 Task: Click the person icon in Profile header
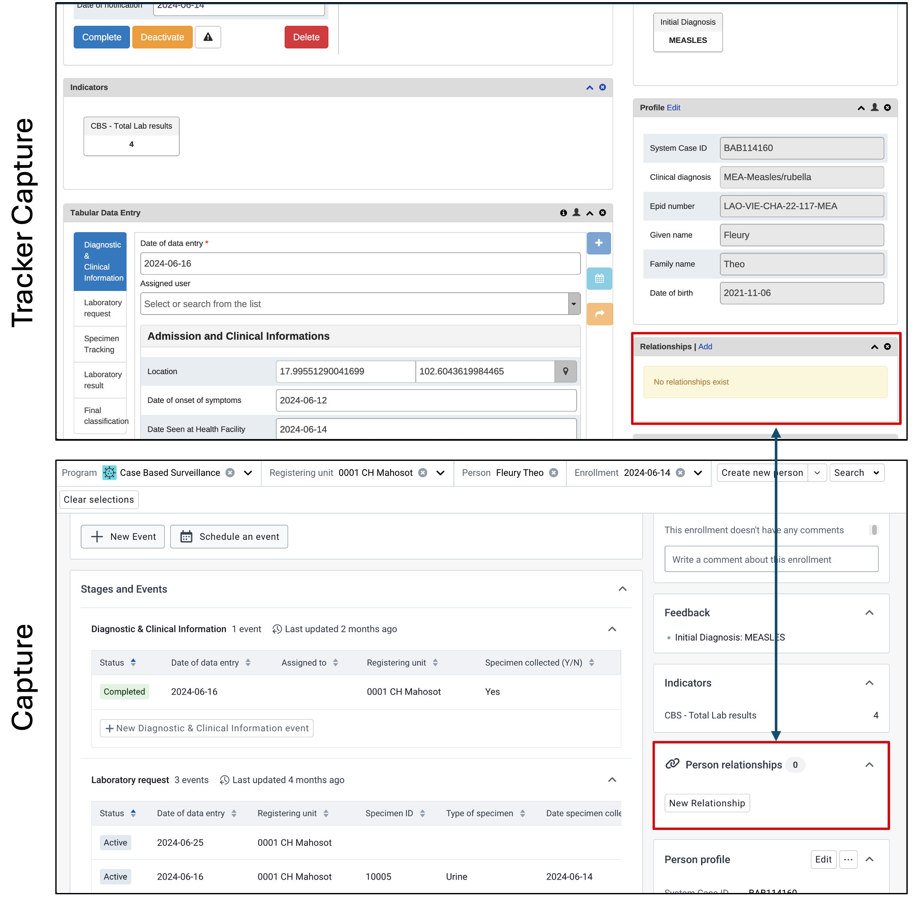(874, 108)
